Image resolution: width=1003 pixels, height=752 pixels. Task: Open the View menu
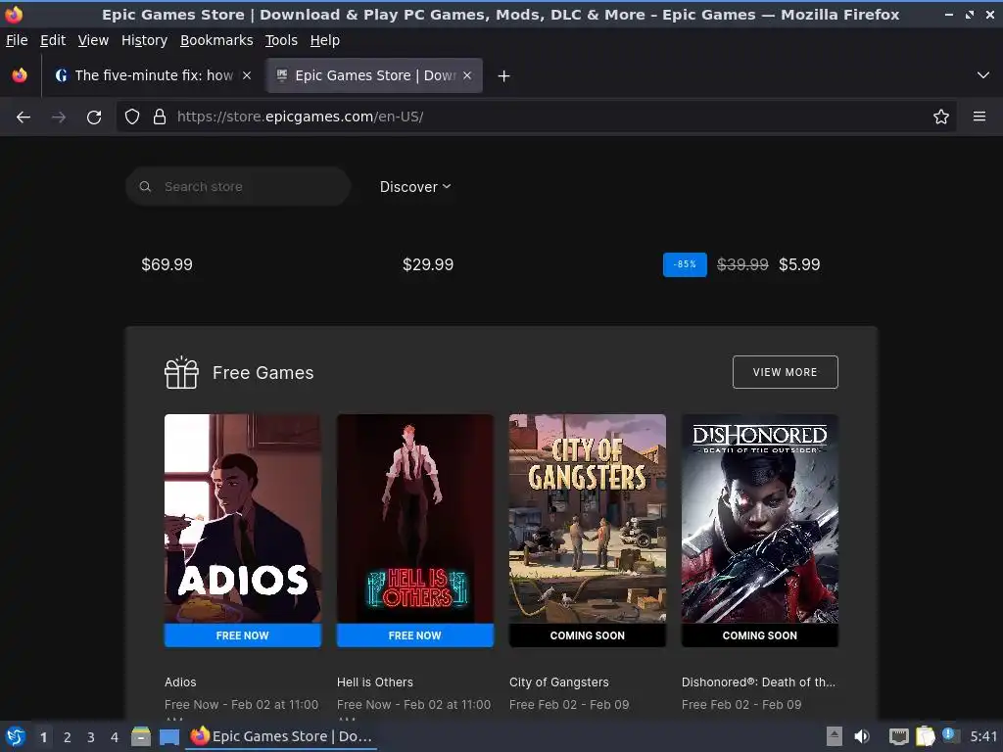point(93,40)
